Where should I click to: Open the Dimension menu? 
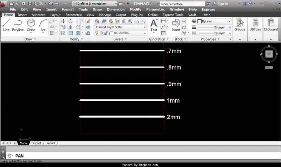(116, 9)
